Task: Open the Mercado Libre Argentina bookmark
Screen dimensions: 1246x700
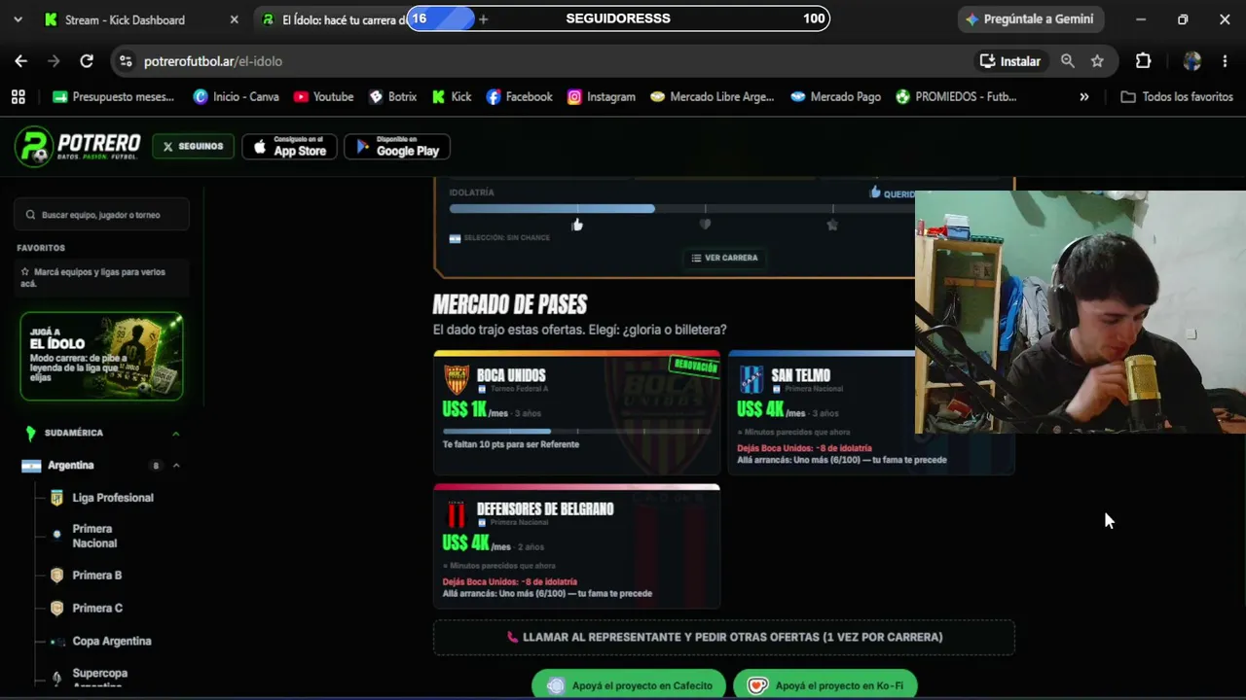Action: 713,97
